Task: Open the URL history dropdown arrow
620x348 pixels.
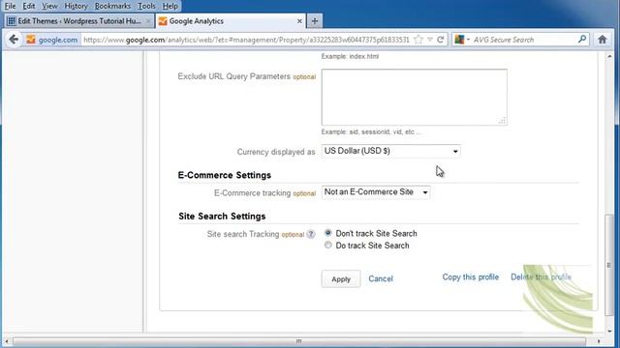Action: pyautogui.click(x=430, y=40)
